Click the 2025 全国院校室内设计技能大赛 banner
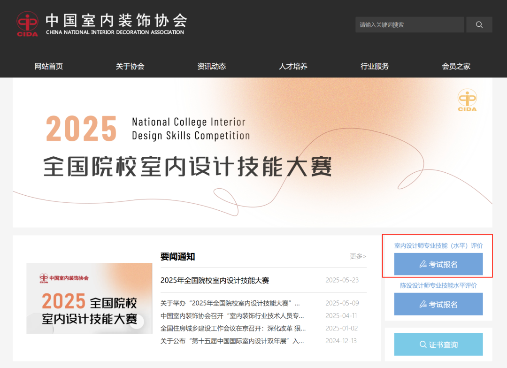 (253, 153)
